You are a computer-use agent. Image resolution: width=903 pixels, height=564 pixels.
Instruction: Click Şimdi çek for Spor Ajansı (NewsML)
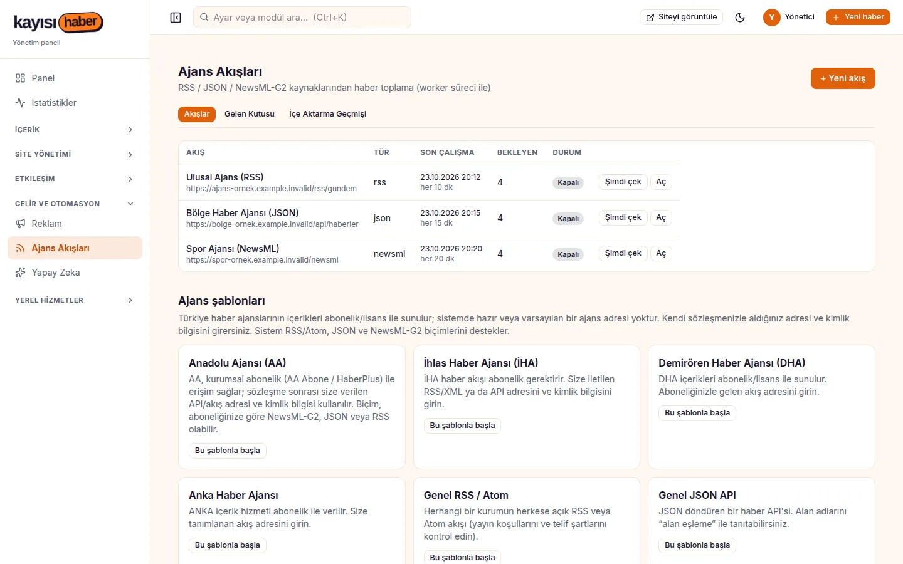[623, 253]
